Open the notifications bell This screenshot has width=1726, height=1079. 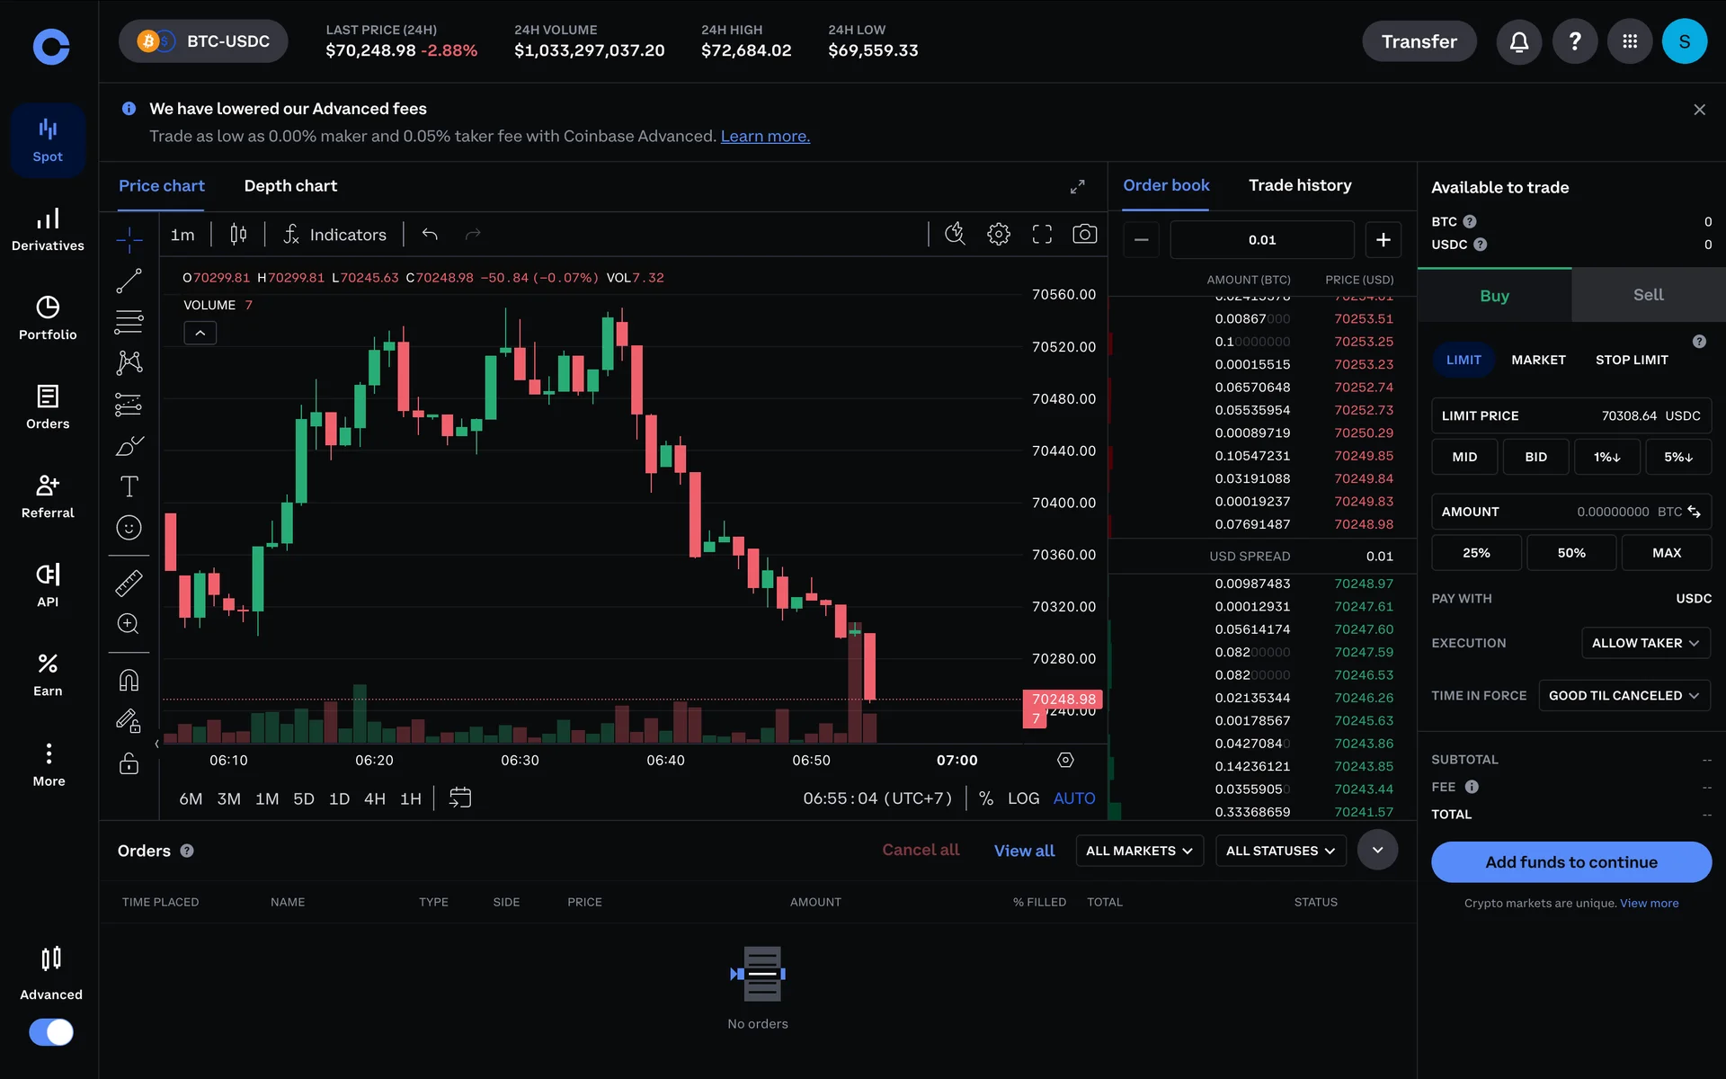[x=1518, y=41]
